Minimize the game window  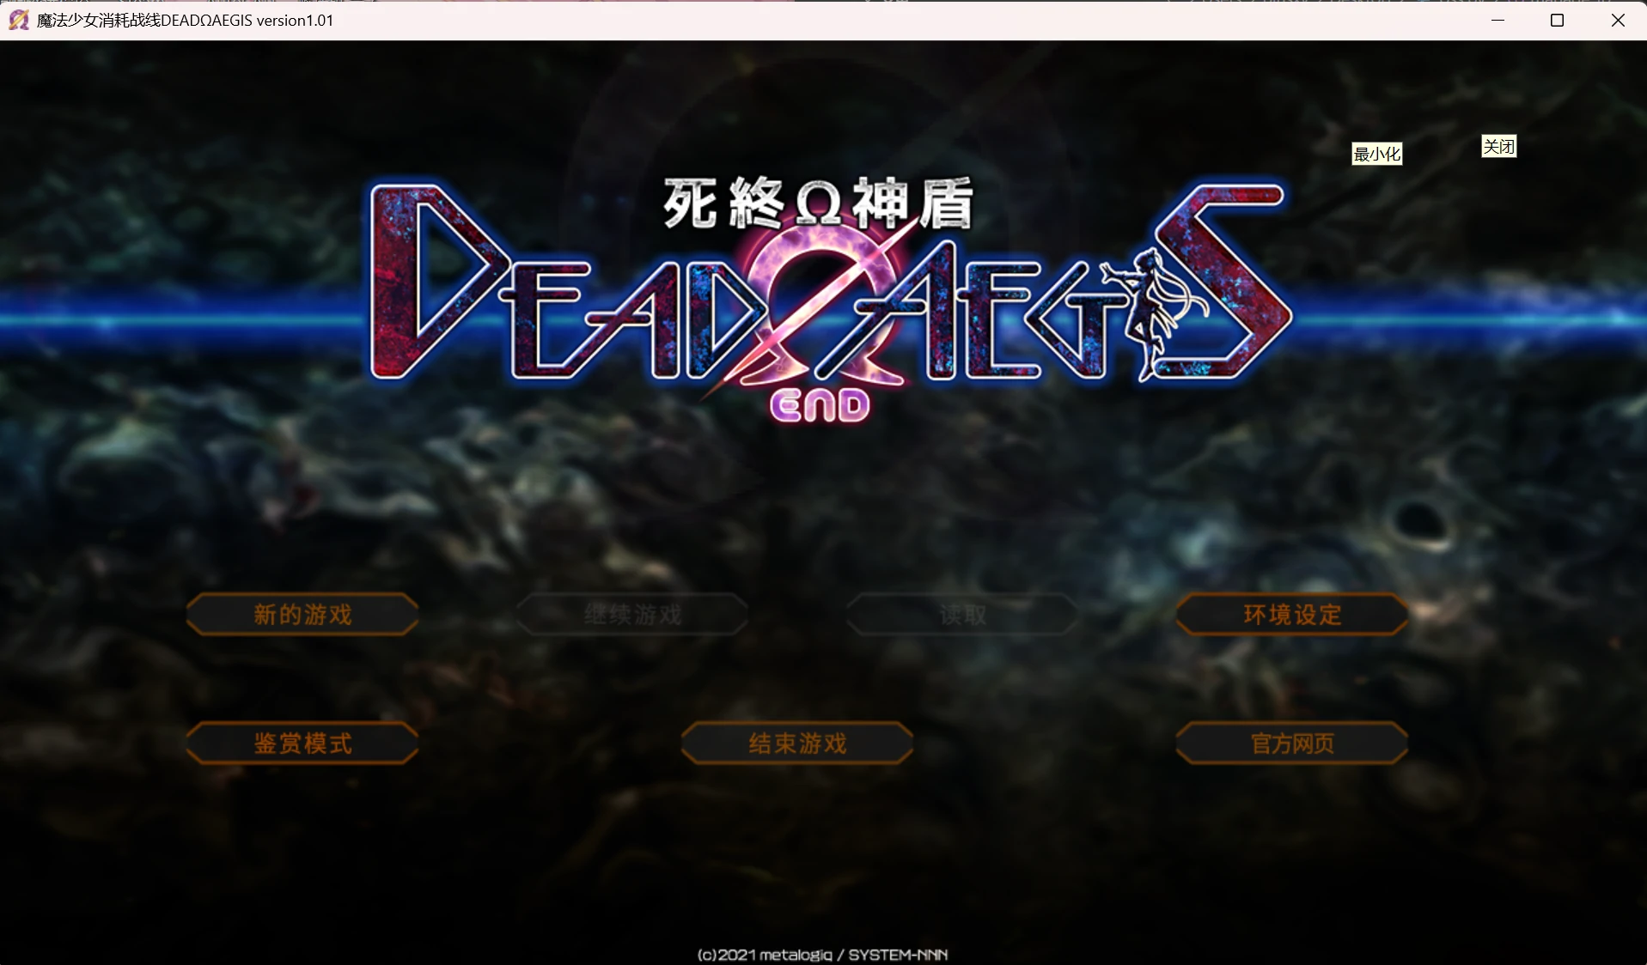pyautogui.click(x=1498, y=20)
